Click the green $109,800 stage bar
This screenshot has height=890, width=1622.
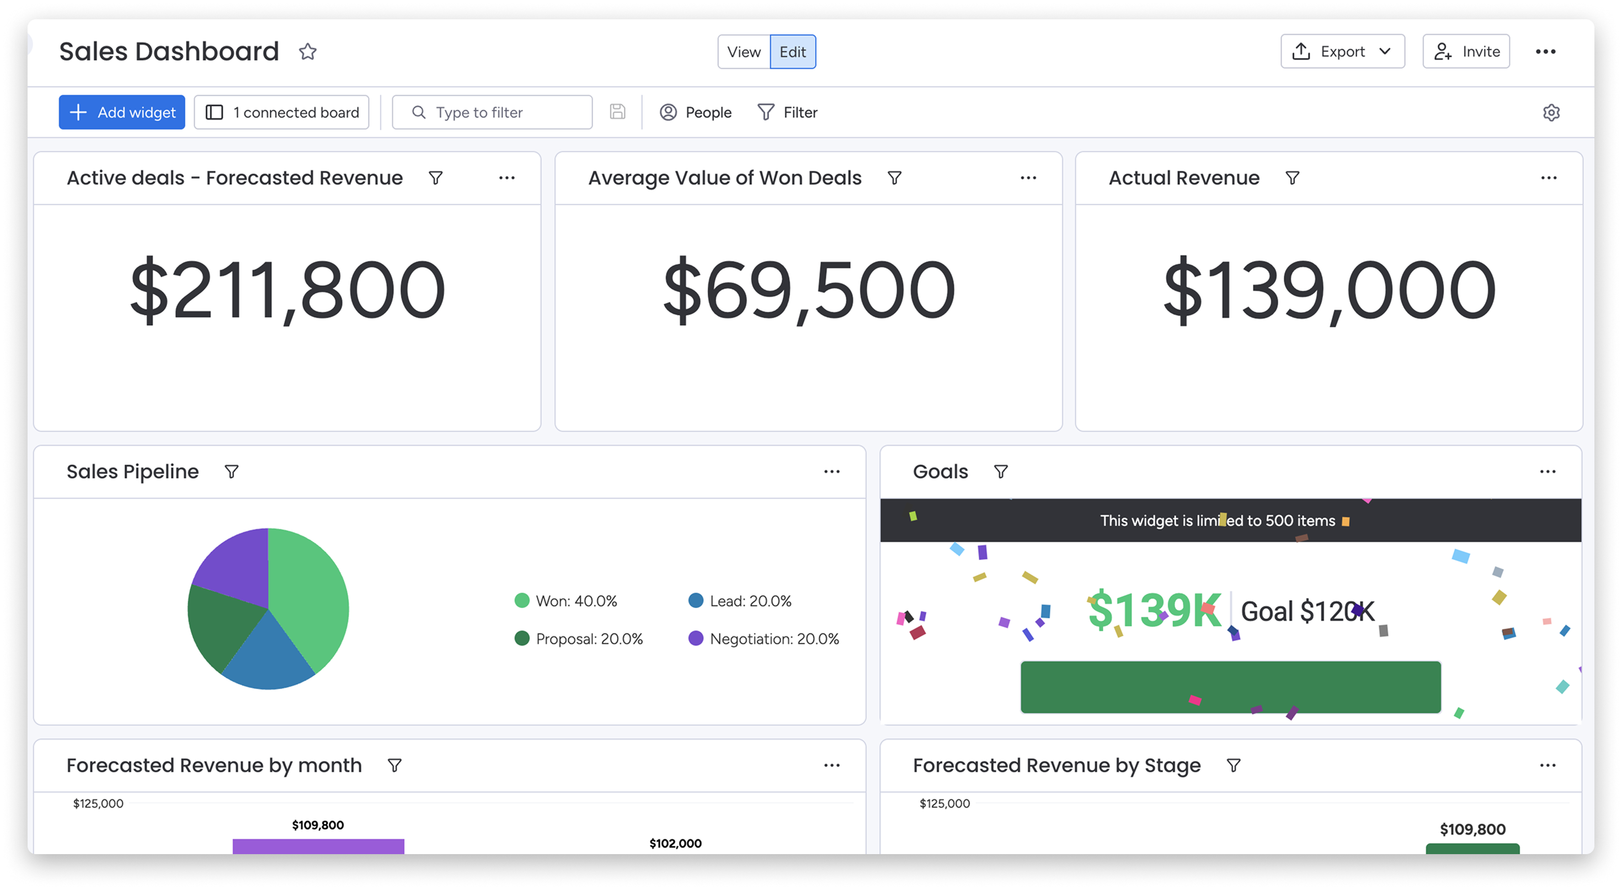point(1472,849)
